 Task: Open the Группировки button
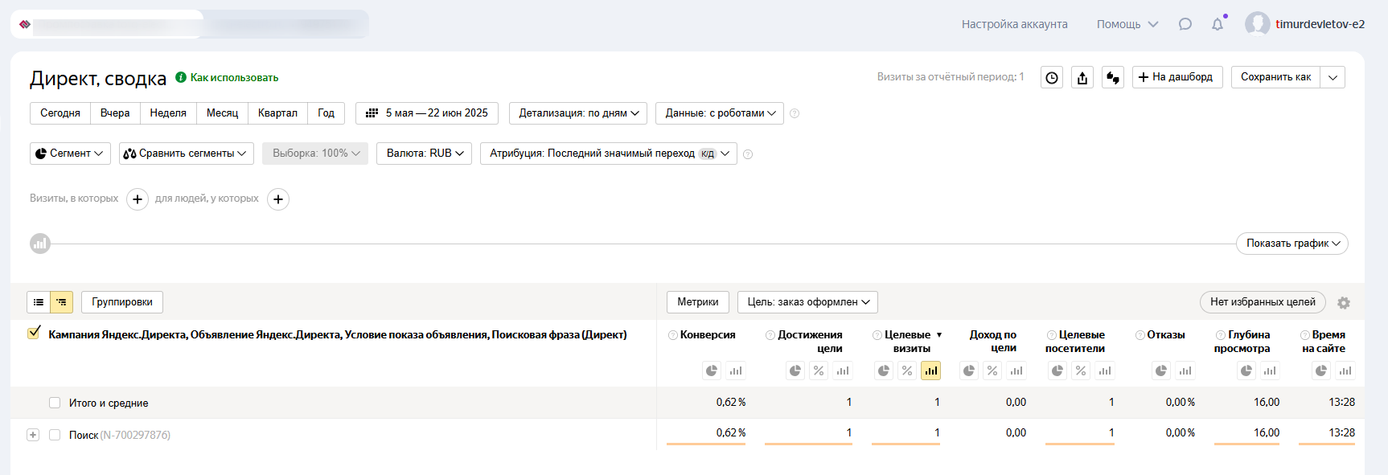click(122, 302)
